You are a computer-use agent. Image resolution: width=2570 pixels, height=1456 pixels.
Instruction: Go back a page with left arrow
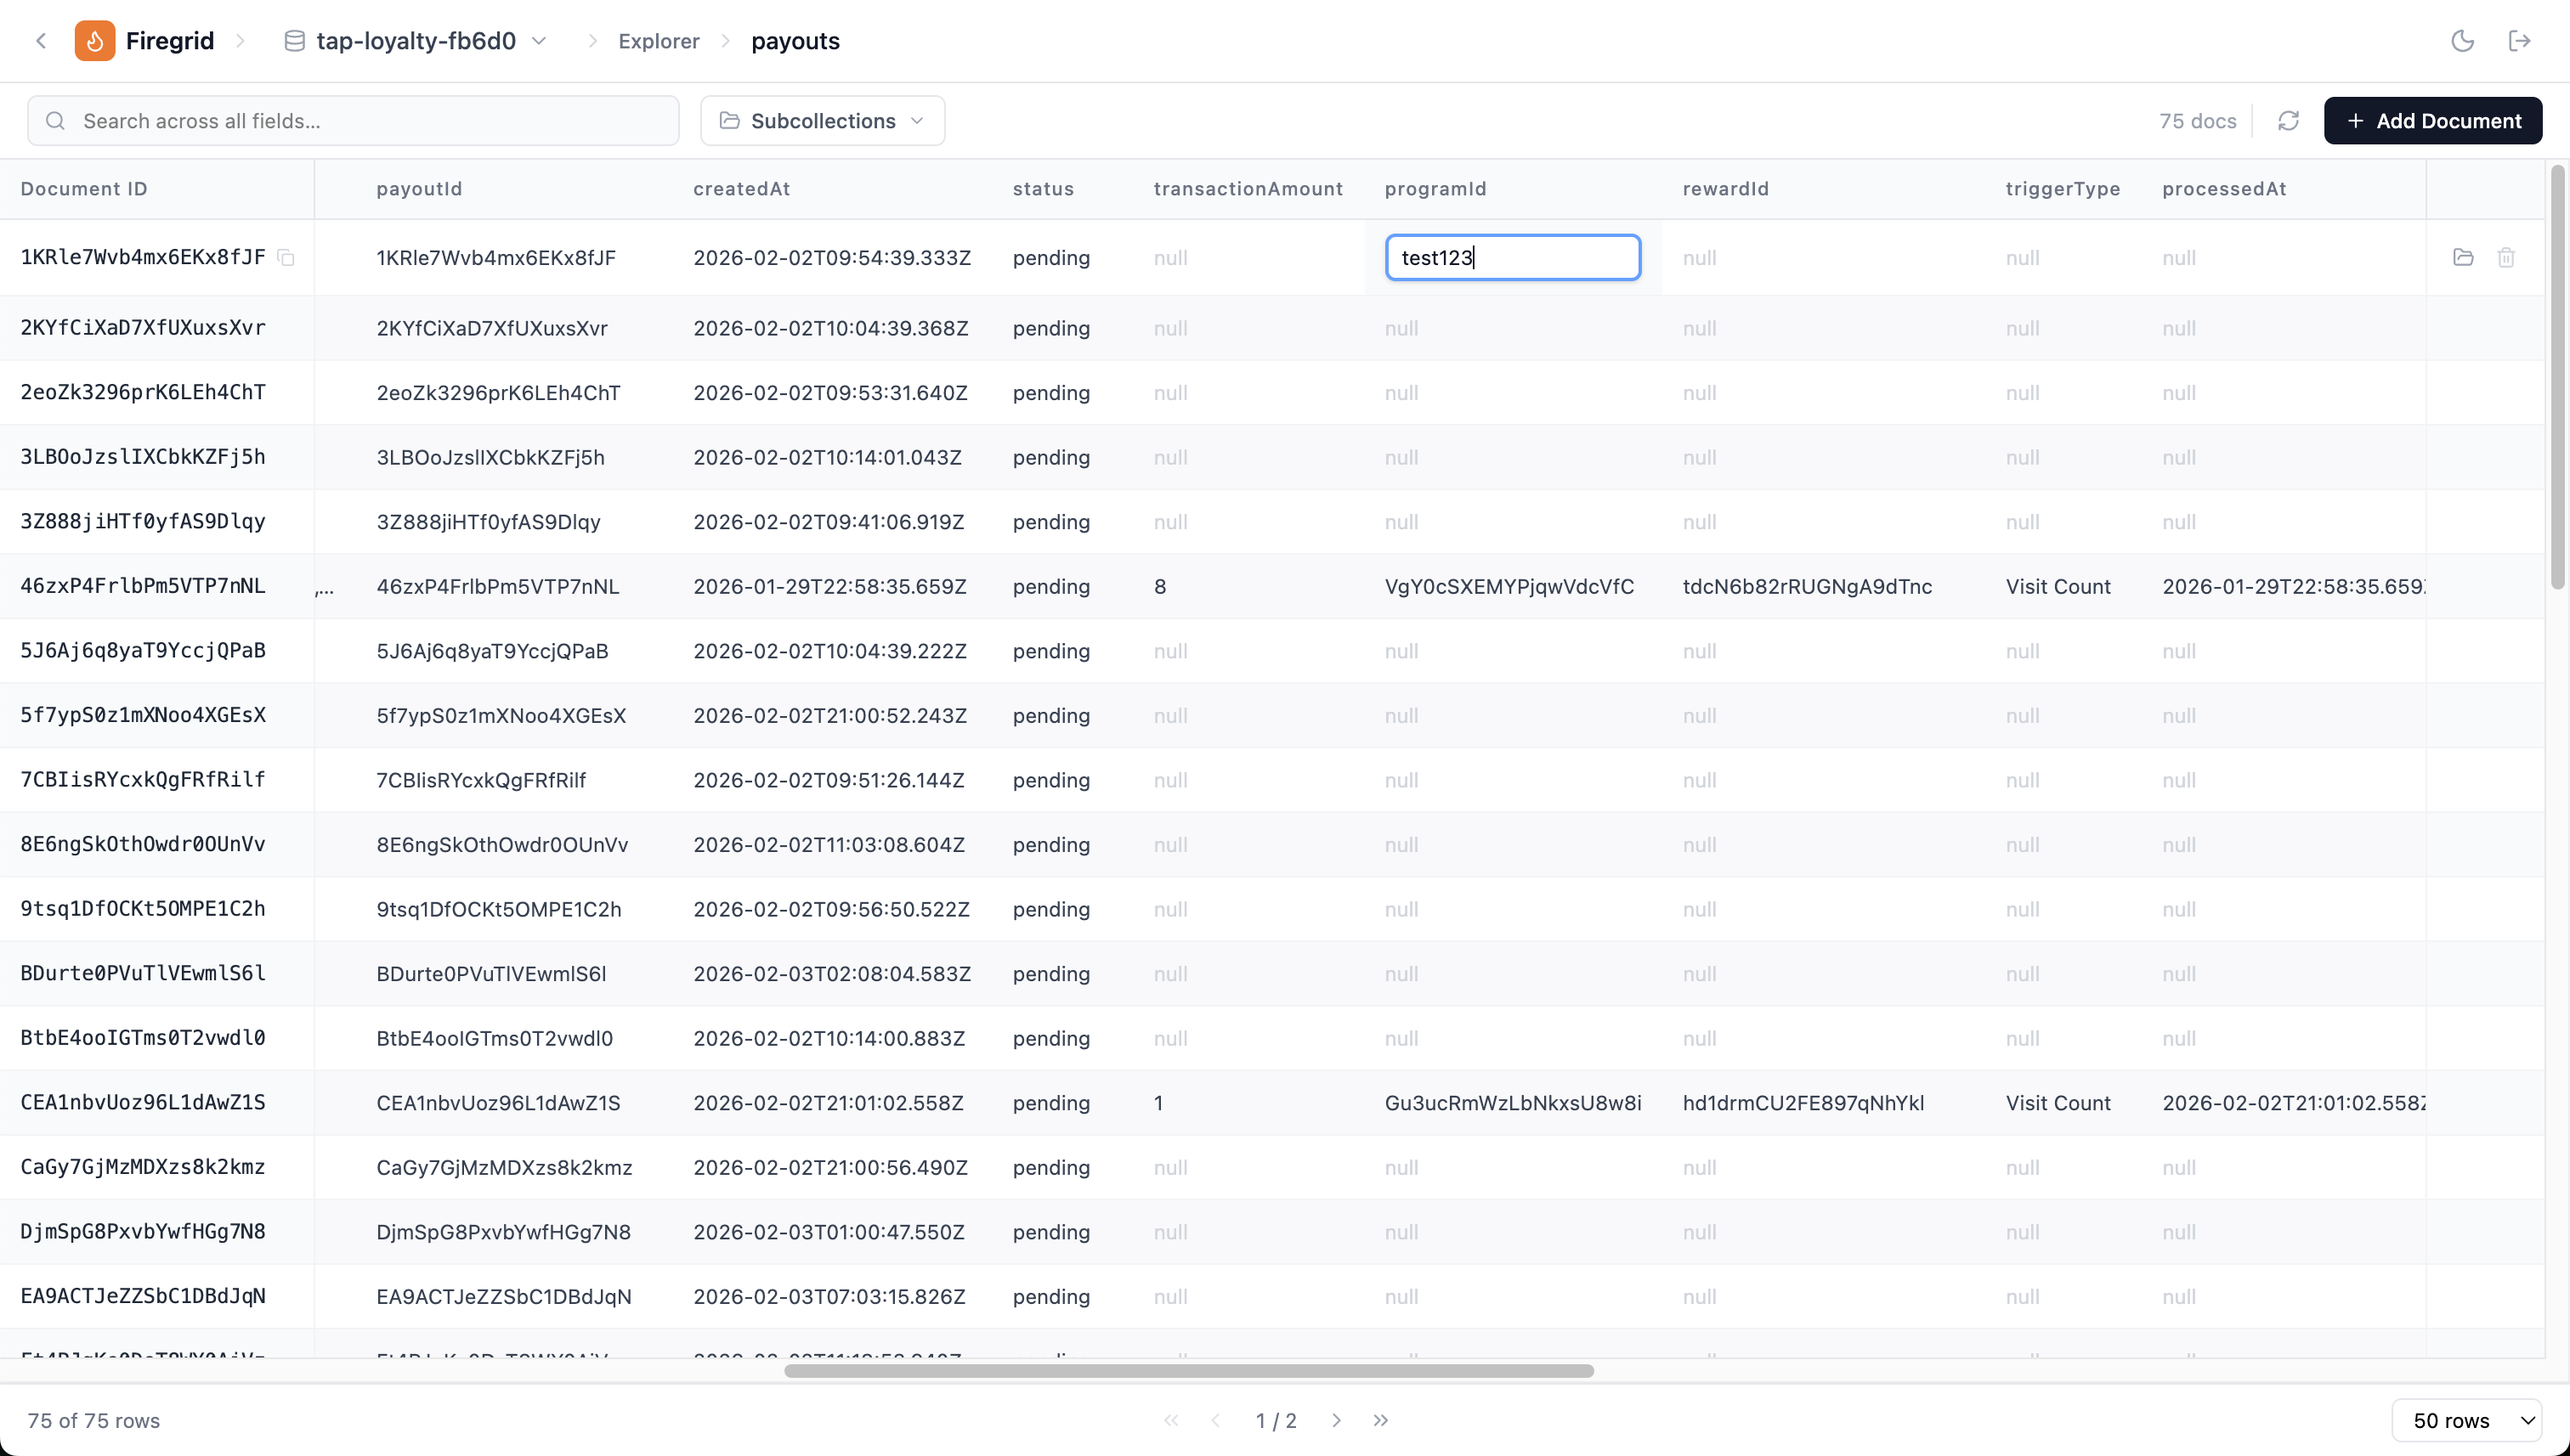1215,1420
